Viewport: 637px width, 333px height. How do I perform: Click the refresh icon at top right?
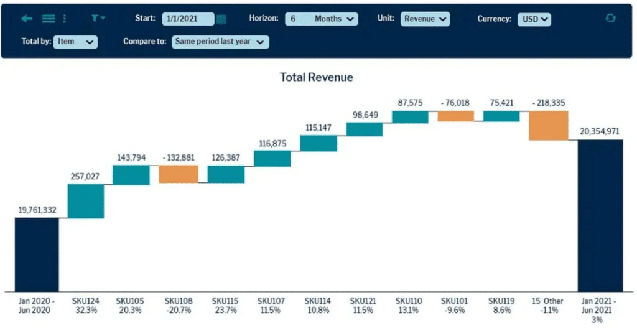pyautogui.click(x=611, y=18)
